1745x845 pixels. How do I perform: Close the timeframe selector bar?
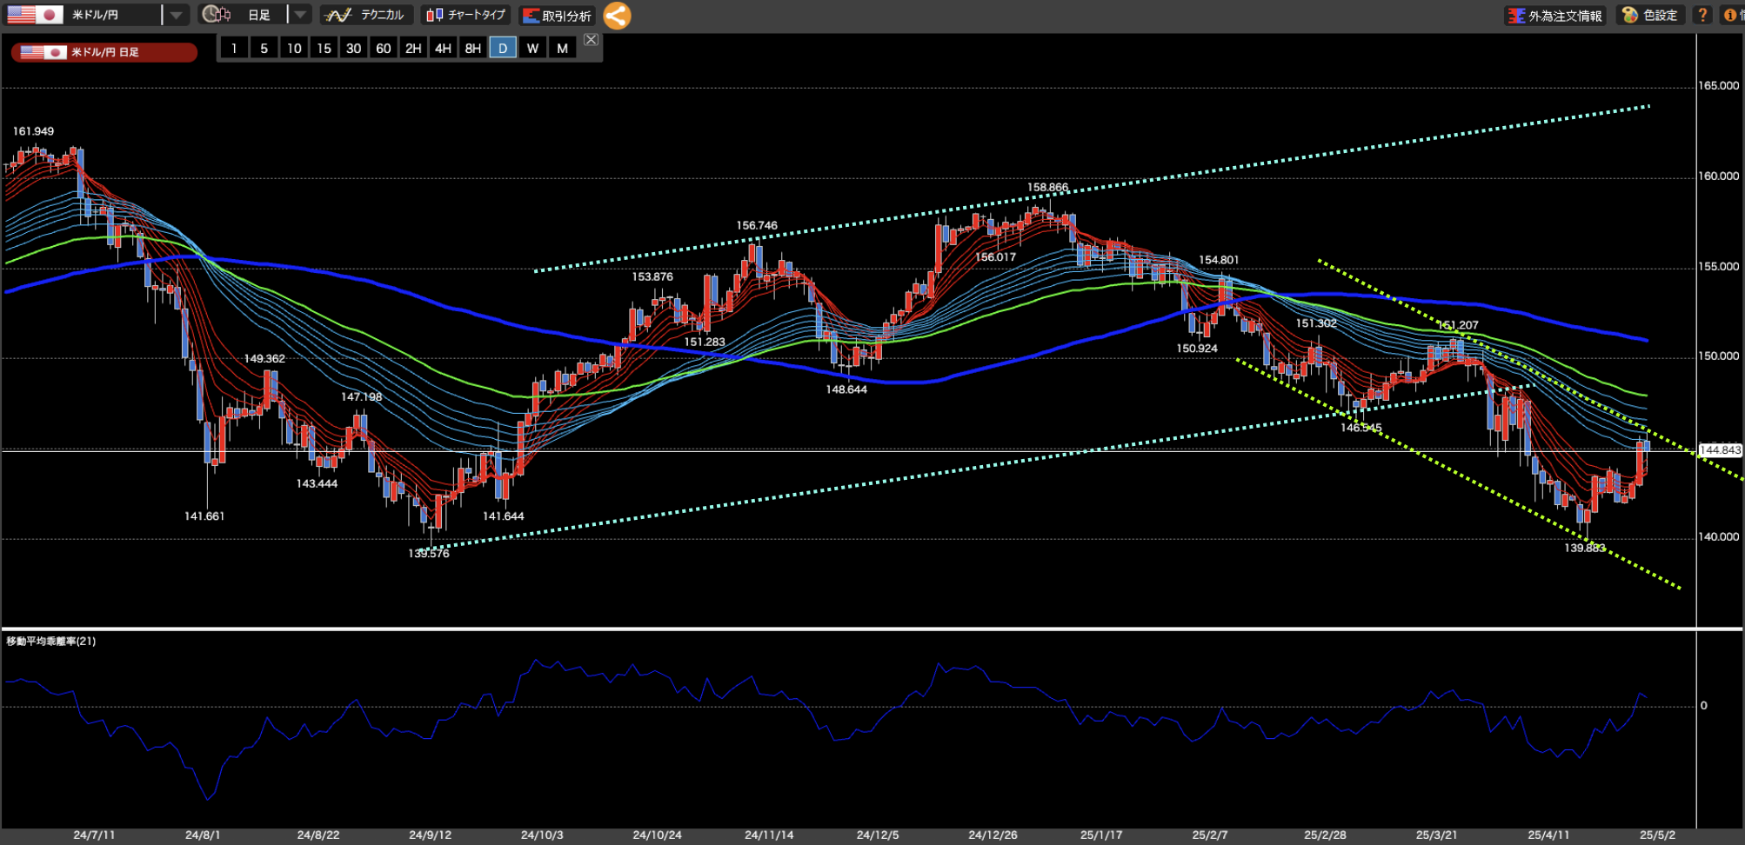pyautogui.click(x=591, y=40)
